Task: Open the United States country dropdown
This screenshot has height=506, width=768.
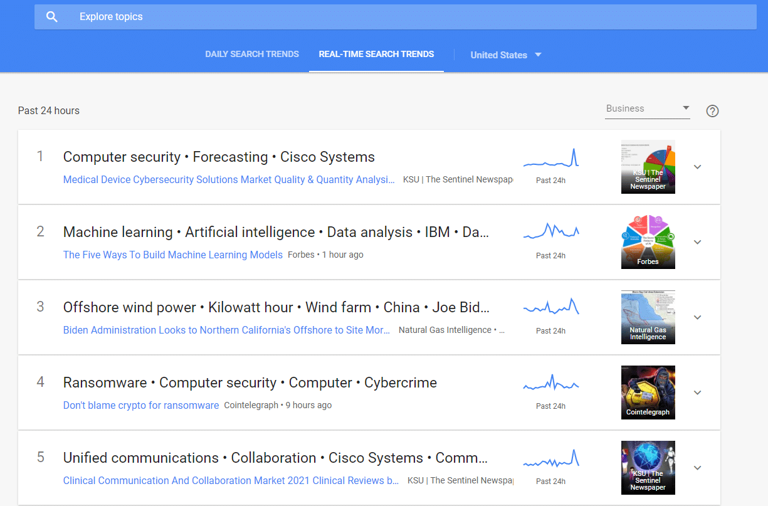Action: coord(505,55)
